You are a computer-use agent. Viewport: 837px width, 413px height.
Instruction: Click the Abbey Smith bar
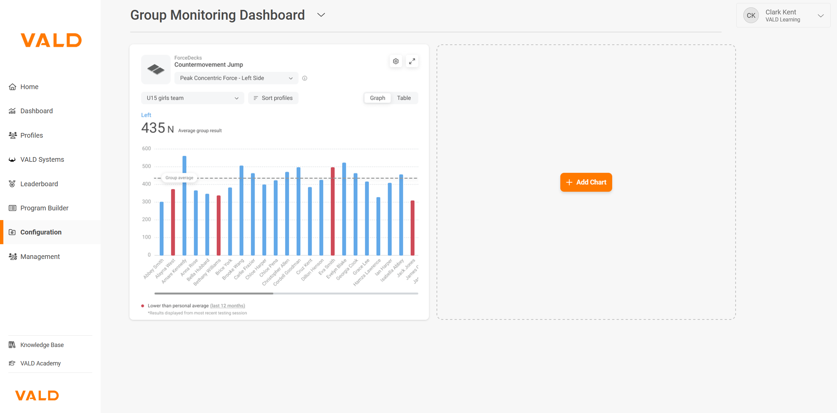tap(161, 228)
